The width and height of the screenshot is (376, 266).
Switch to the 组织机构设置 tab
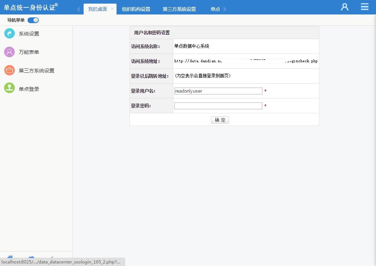pyautogui.click(x=136, y=9)
